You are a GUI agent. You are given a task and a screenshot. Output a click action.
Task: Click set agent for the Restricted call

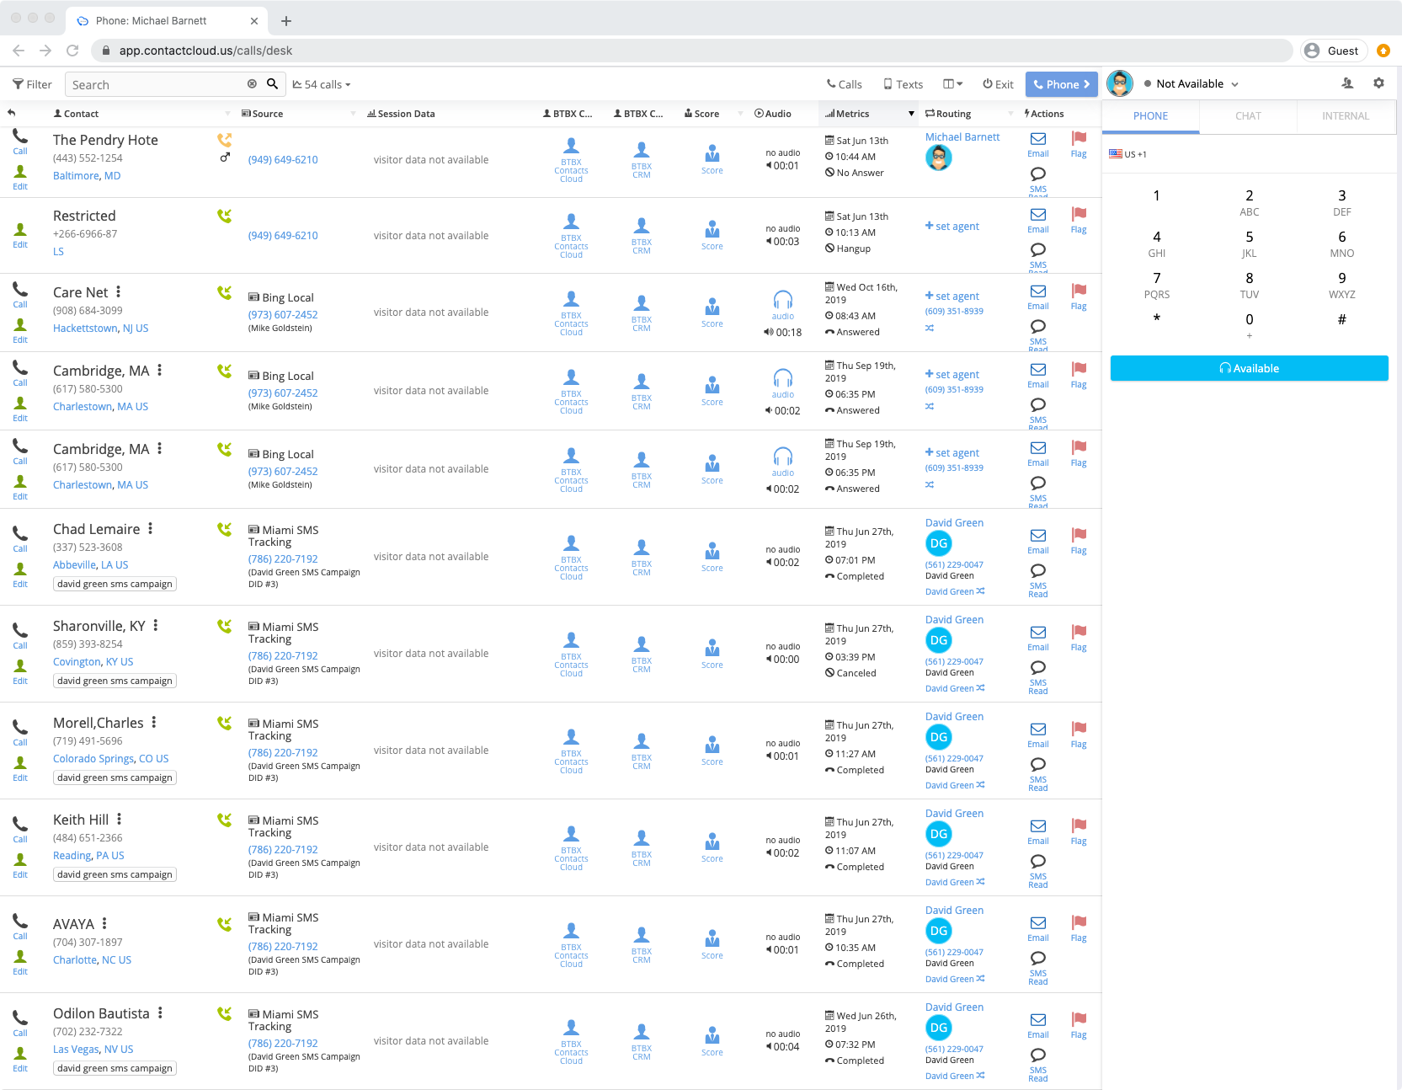pyautogui.click(x=952, y=226)
